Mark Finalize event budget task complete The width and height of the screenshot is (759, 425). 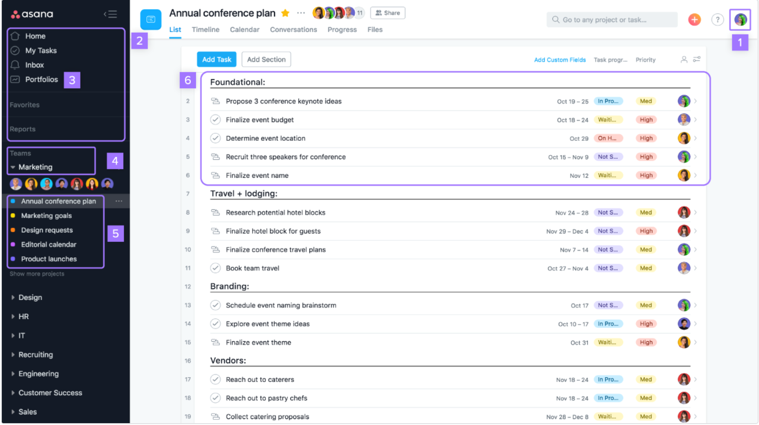[215, 120]
